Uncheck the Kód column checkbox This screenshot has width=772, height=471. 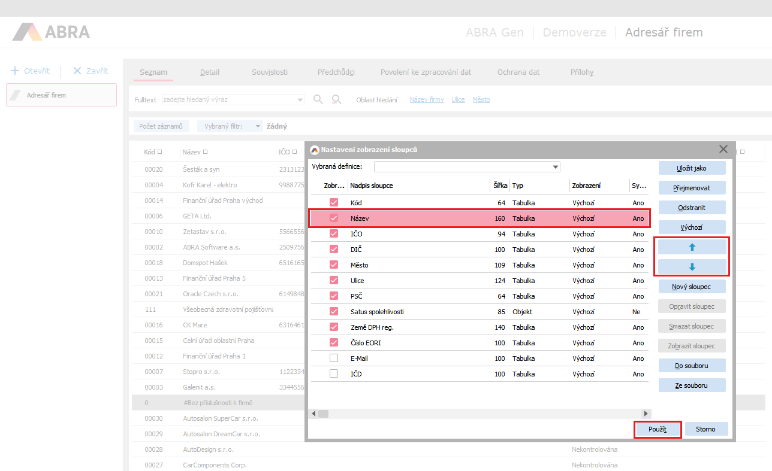(334, 203)
